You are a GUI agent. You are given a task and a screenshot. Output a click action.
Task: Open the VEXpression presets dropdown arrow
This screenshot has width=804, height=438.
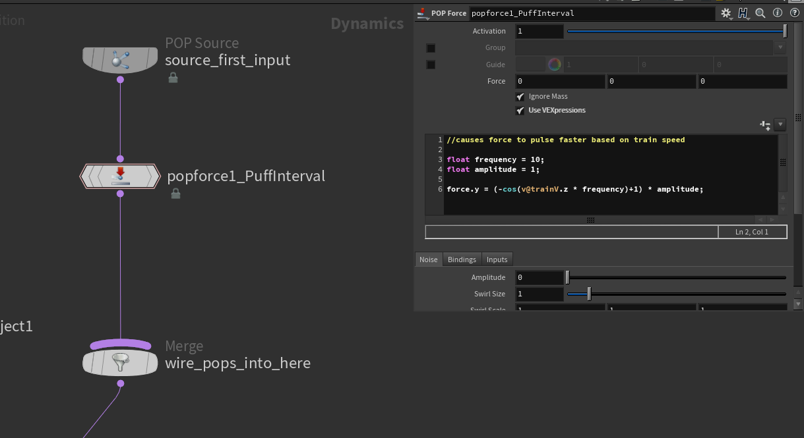(x=780, y=124)
